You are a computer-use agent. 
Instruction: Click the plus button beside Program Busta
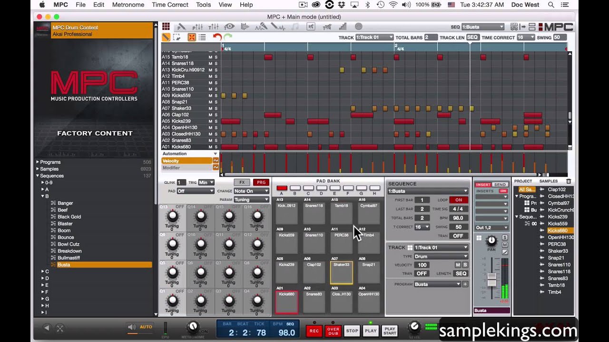point(465,284)
